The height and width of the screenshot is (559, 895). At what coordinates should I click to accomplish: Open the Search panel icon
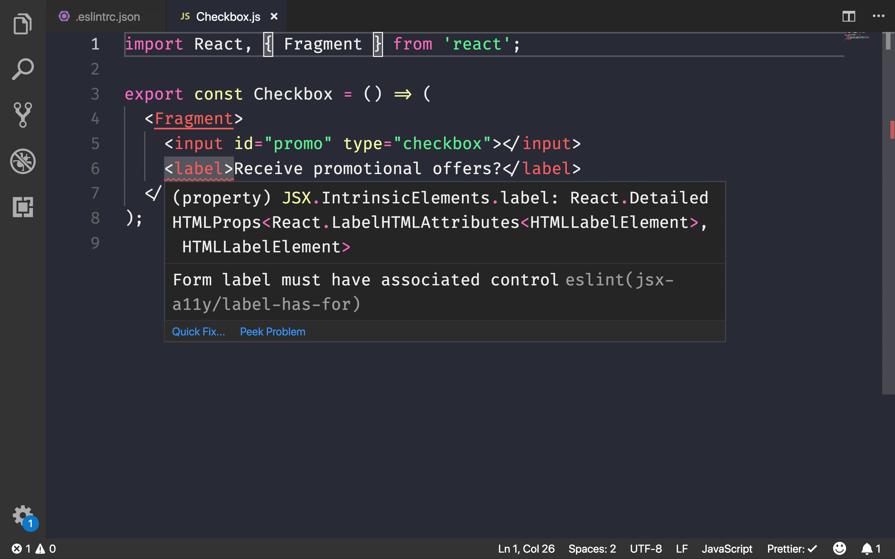(23, 69)
